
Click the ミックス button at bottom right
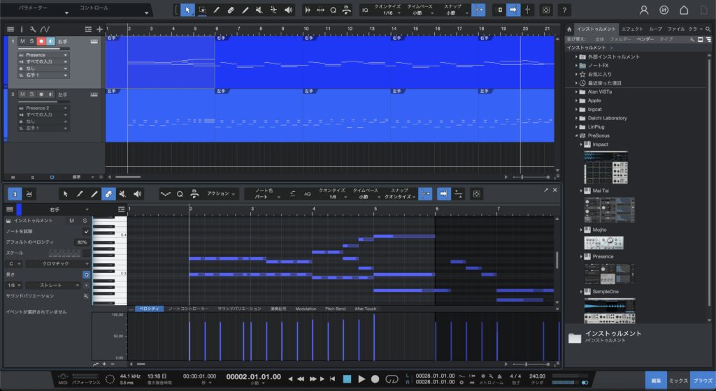click(678, 380)
